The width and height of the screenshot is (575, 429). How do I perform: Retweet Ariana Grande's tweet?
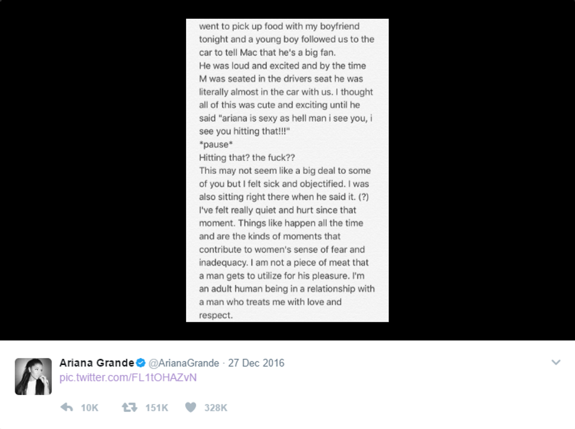tap(129, 407)
